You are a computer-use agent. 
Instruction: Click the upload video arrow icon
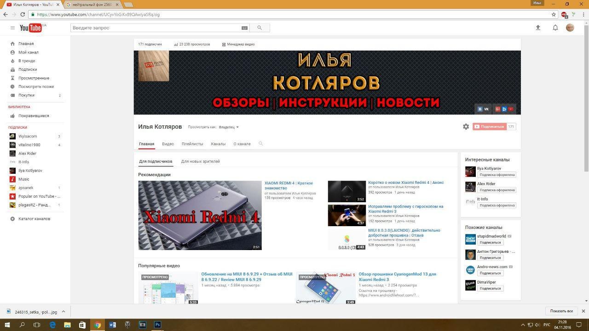(538, 28)
